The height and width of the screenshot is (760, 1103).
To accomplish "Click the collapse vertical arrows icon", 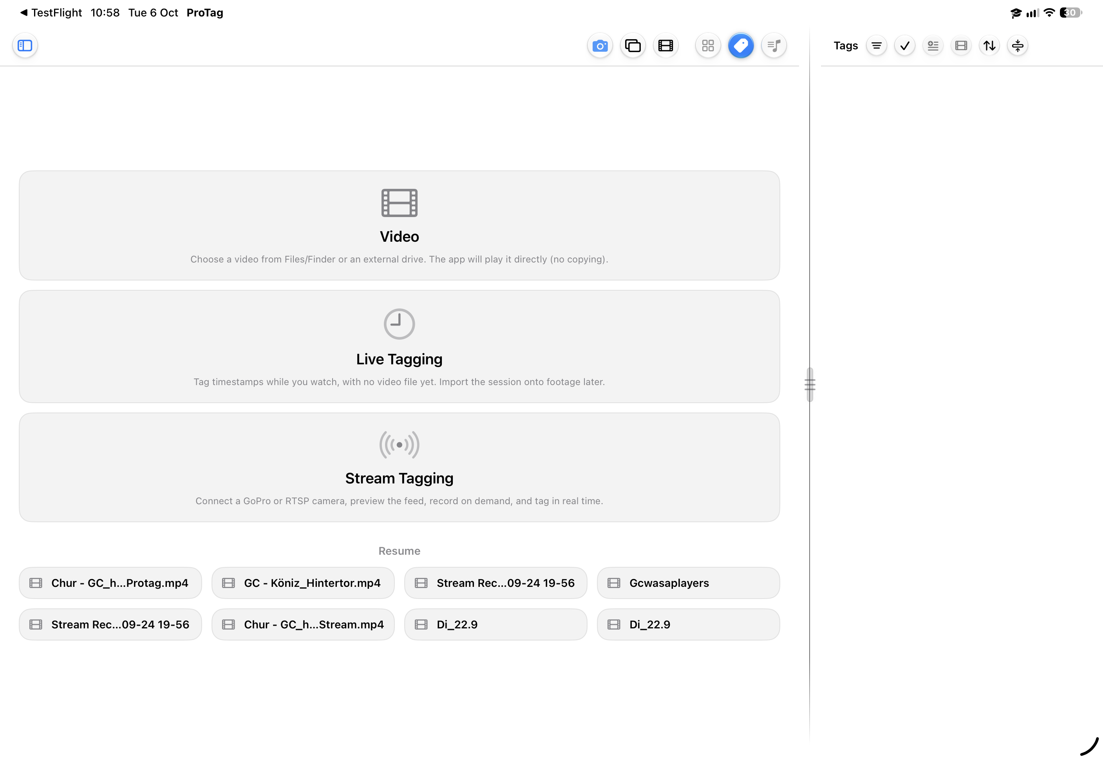I will pyautogui.click(x=1017, y=46).
